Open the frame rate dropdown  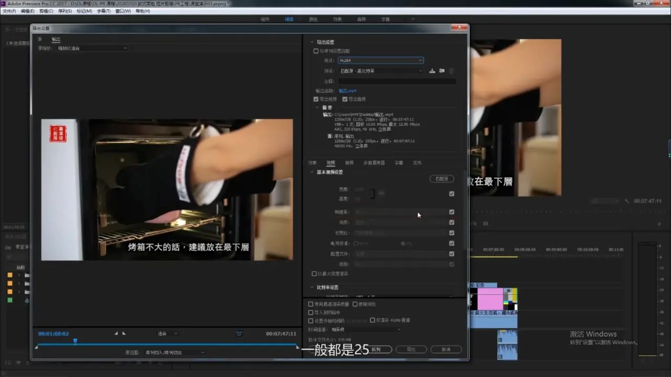(400, 212)
